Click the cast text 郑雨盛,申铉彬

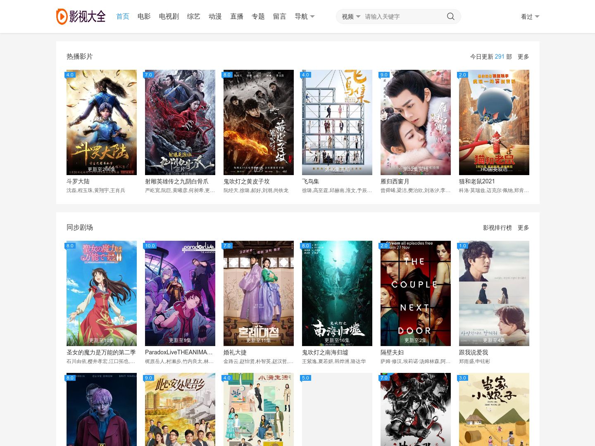pyautogui.click(x=474, y=361)
